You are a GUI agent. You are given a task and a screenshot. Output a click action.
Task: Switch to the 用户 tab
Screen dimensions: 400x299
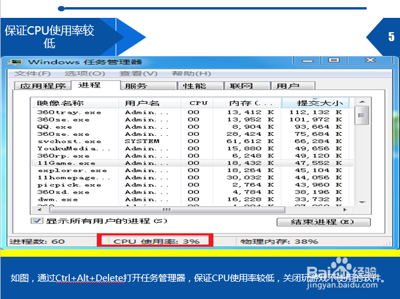tap(293, 86)
